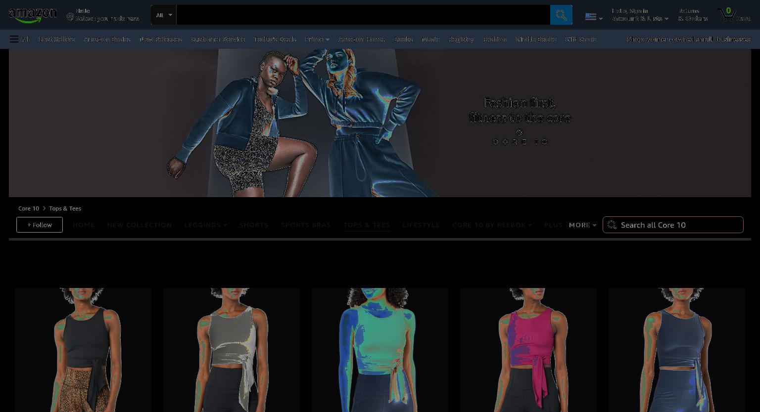Expand the LEGGINGS store menu
The height and width of the screenshot is (412, 760).
[206, 225]
